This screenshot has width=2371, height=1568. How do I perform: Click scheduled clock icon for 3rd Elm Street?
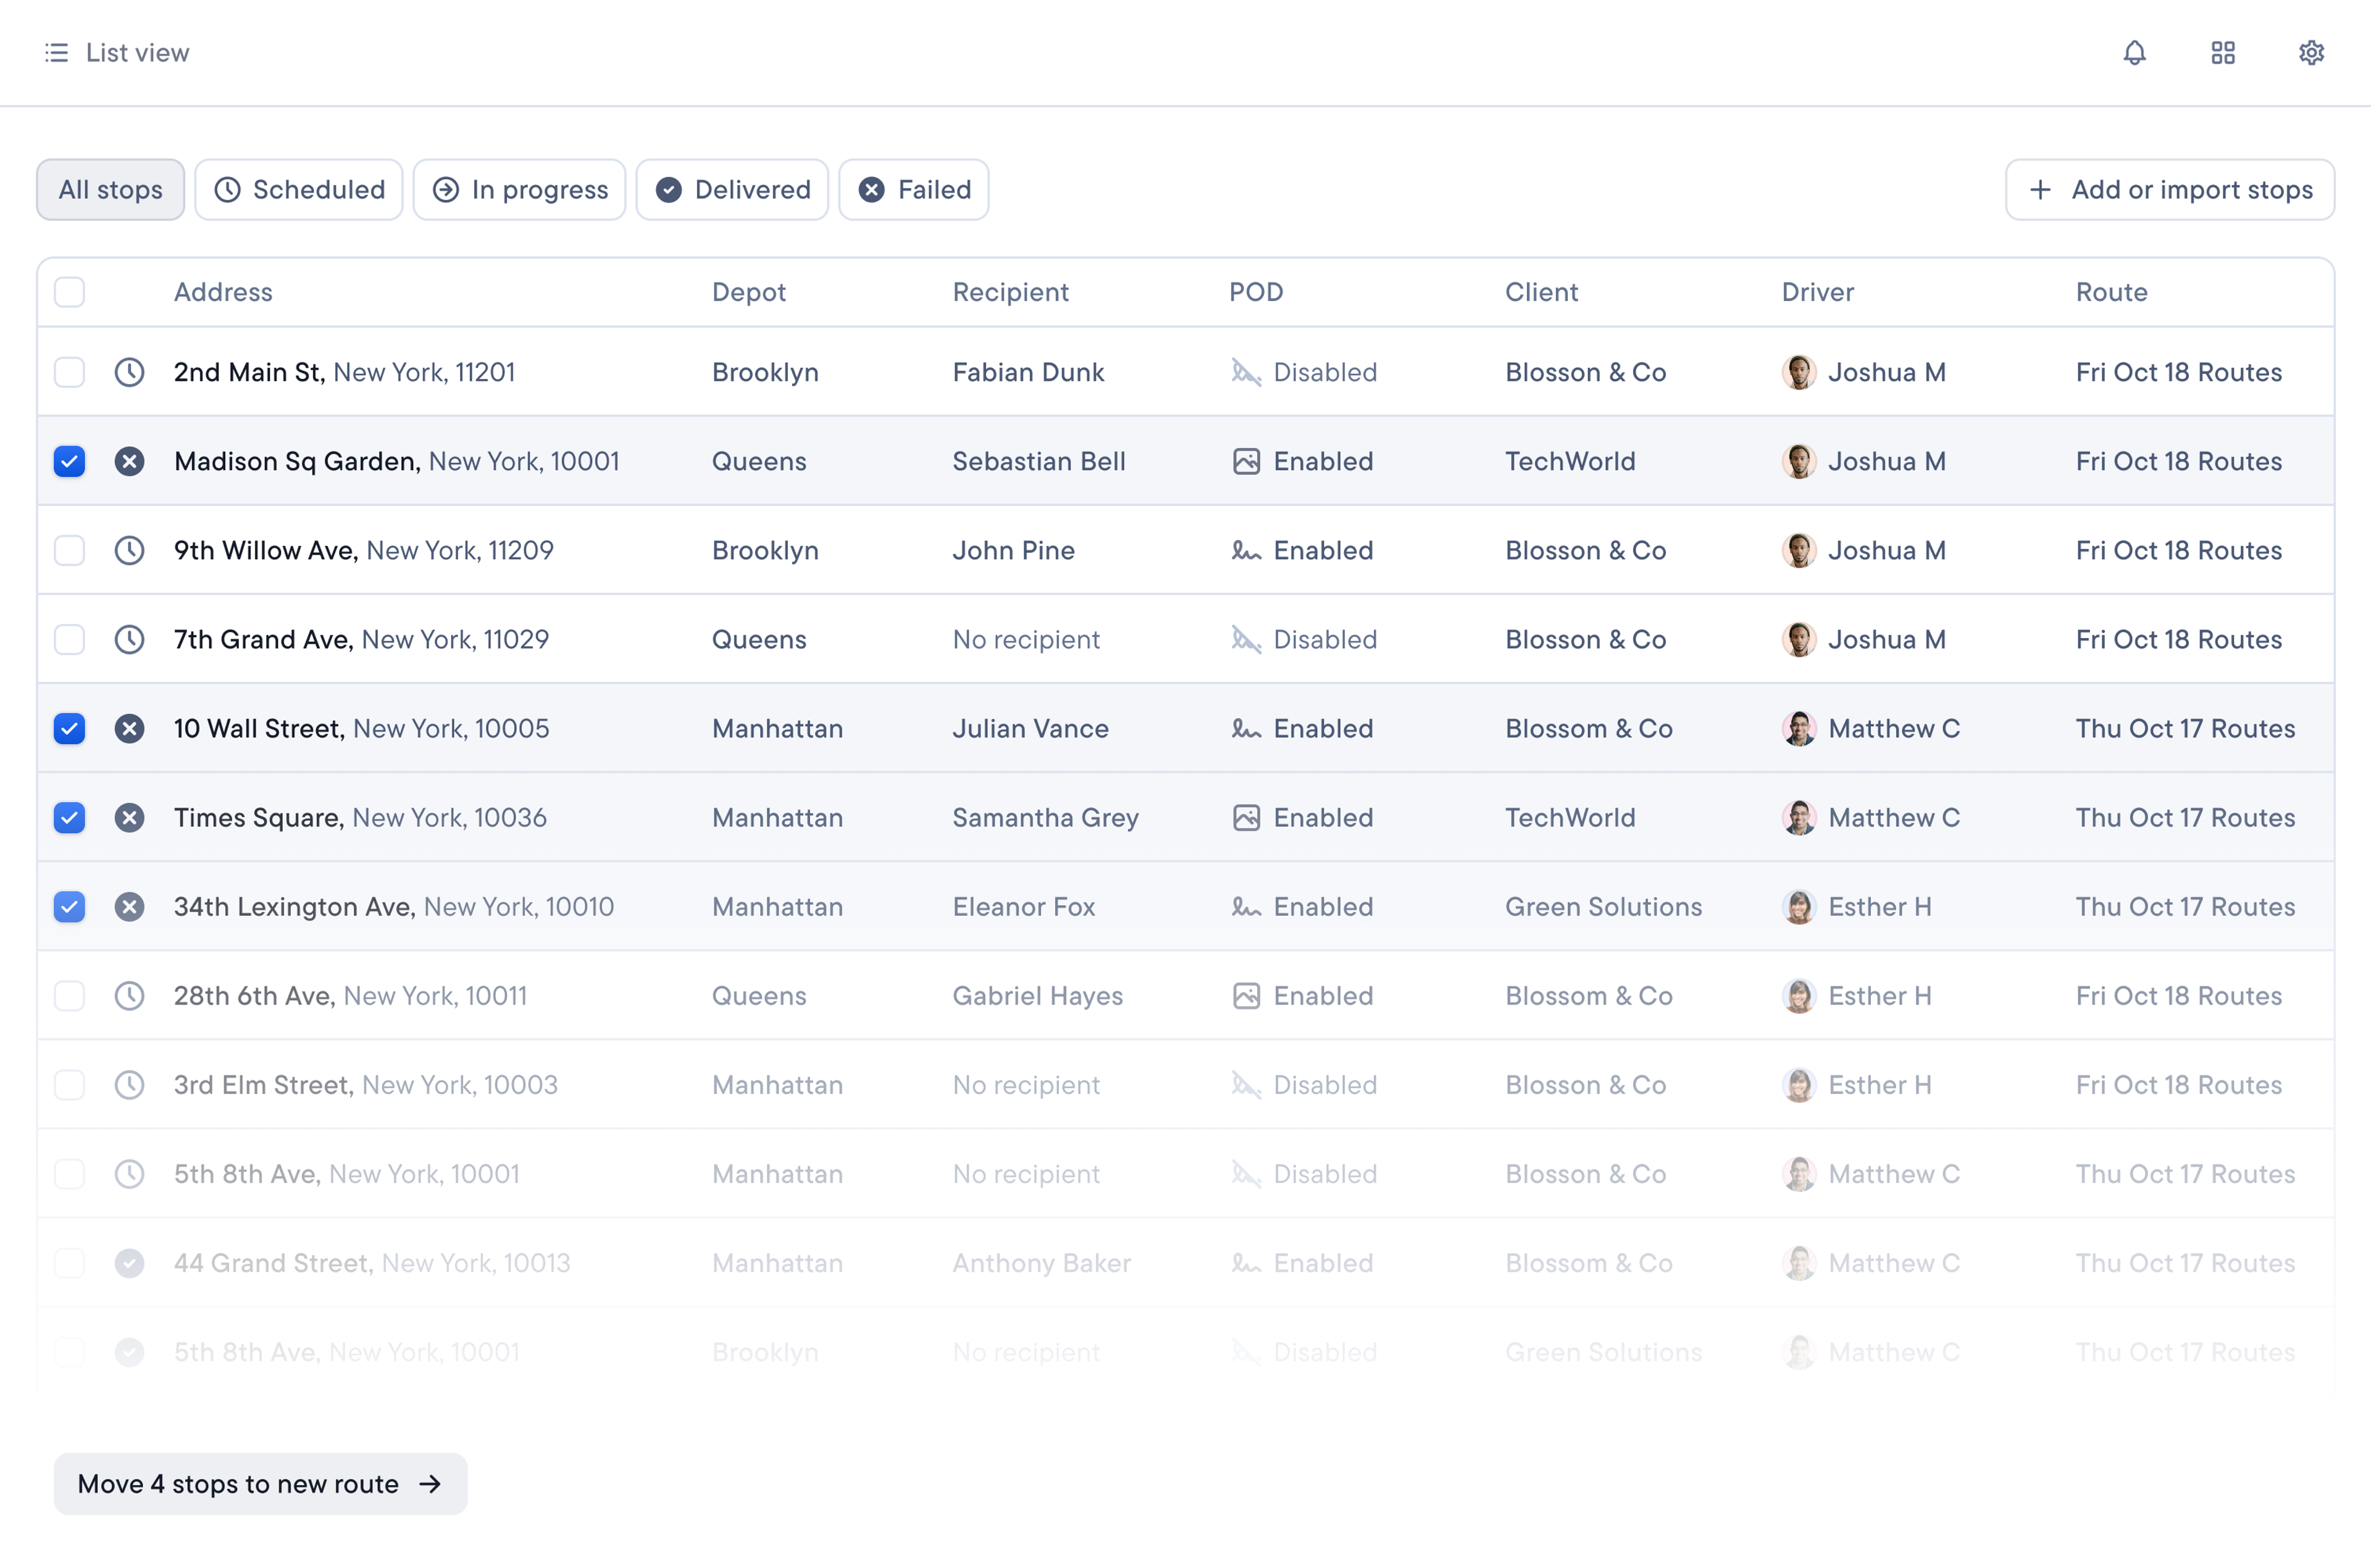click(x=129, y=1084)
